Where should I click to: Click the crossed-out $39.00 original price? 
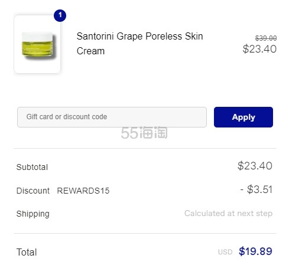[266, 38]
